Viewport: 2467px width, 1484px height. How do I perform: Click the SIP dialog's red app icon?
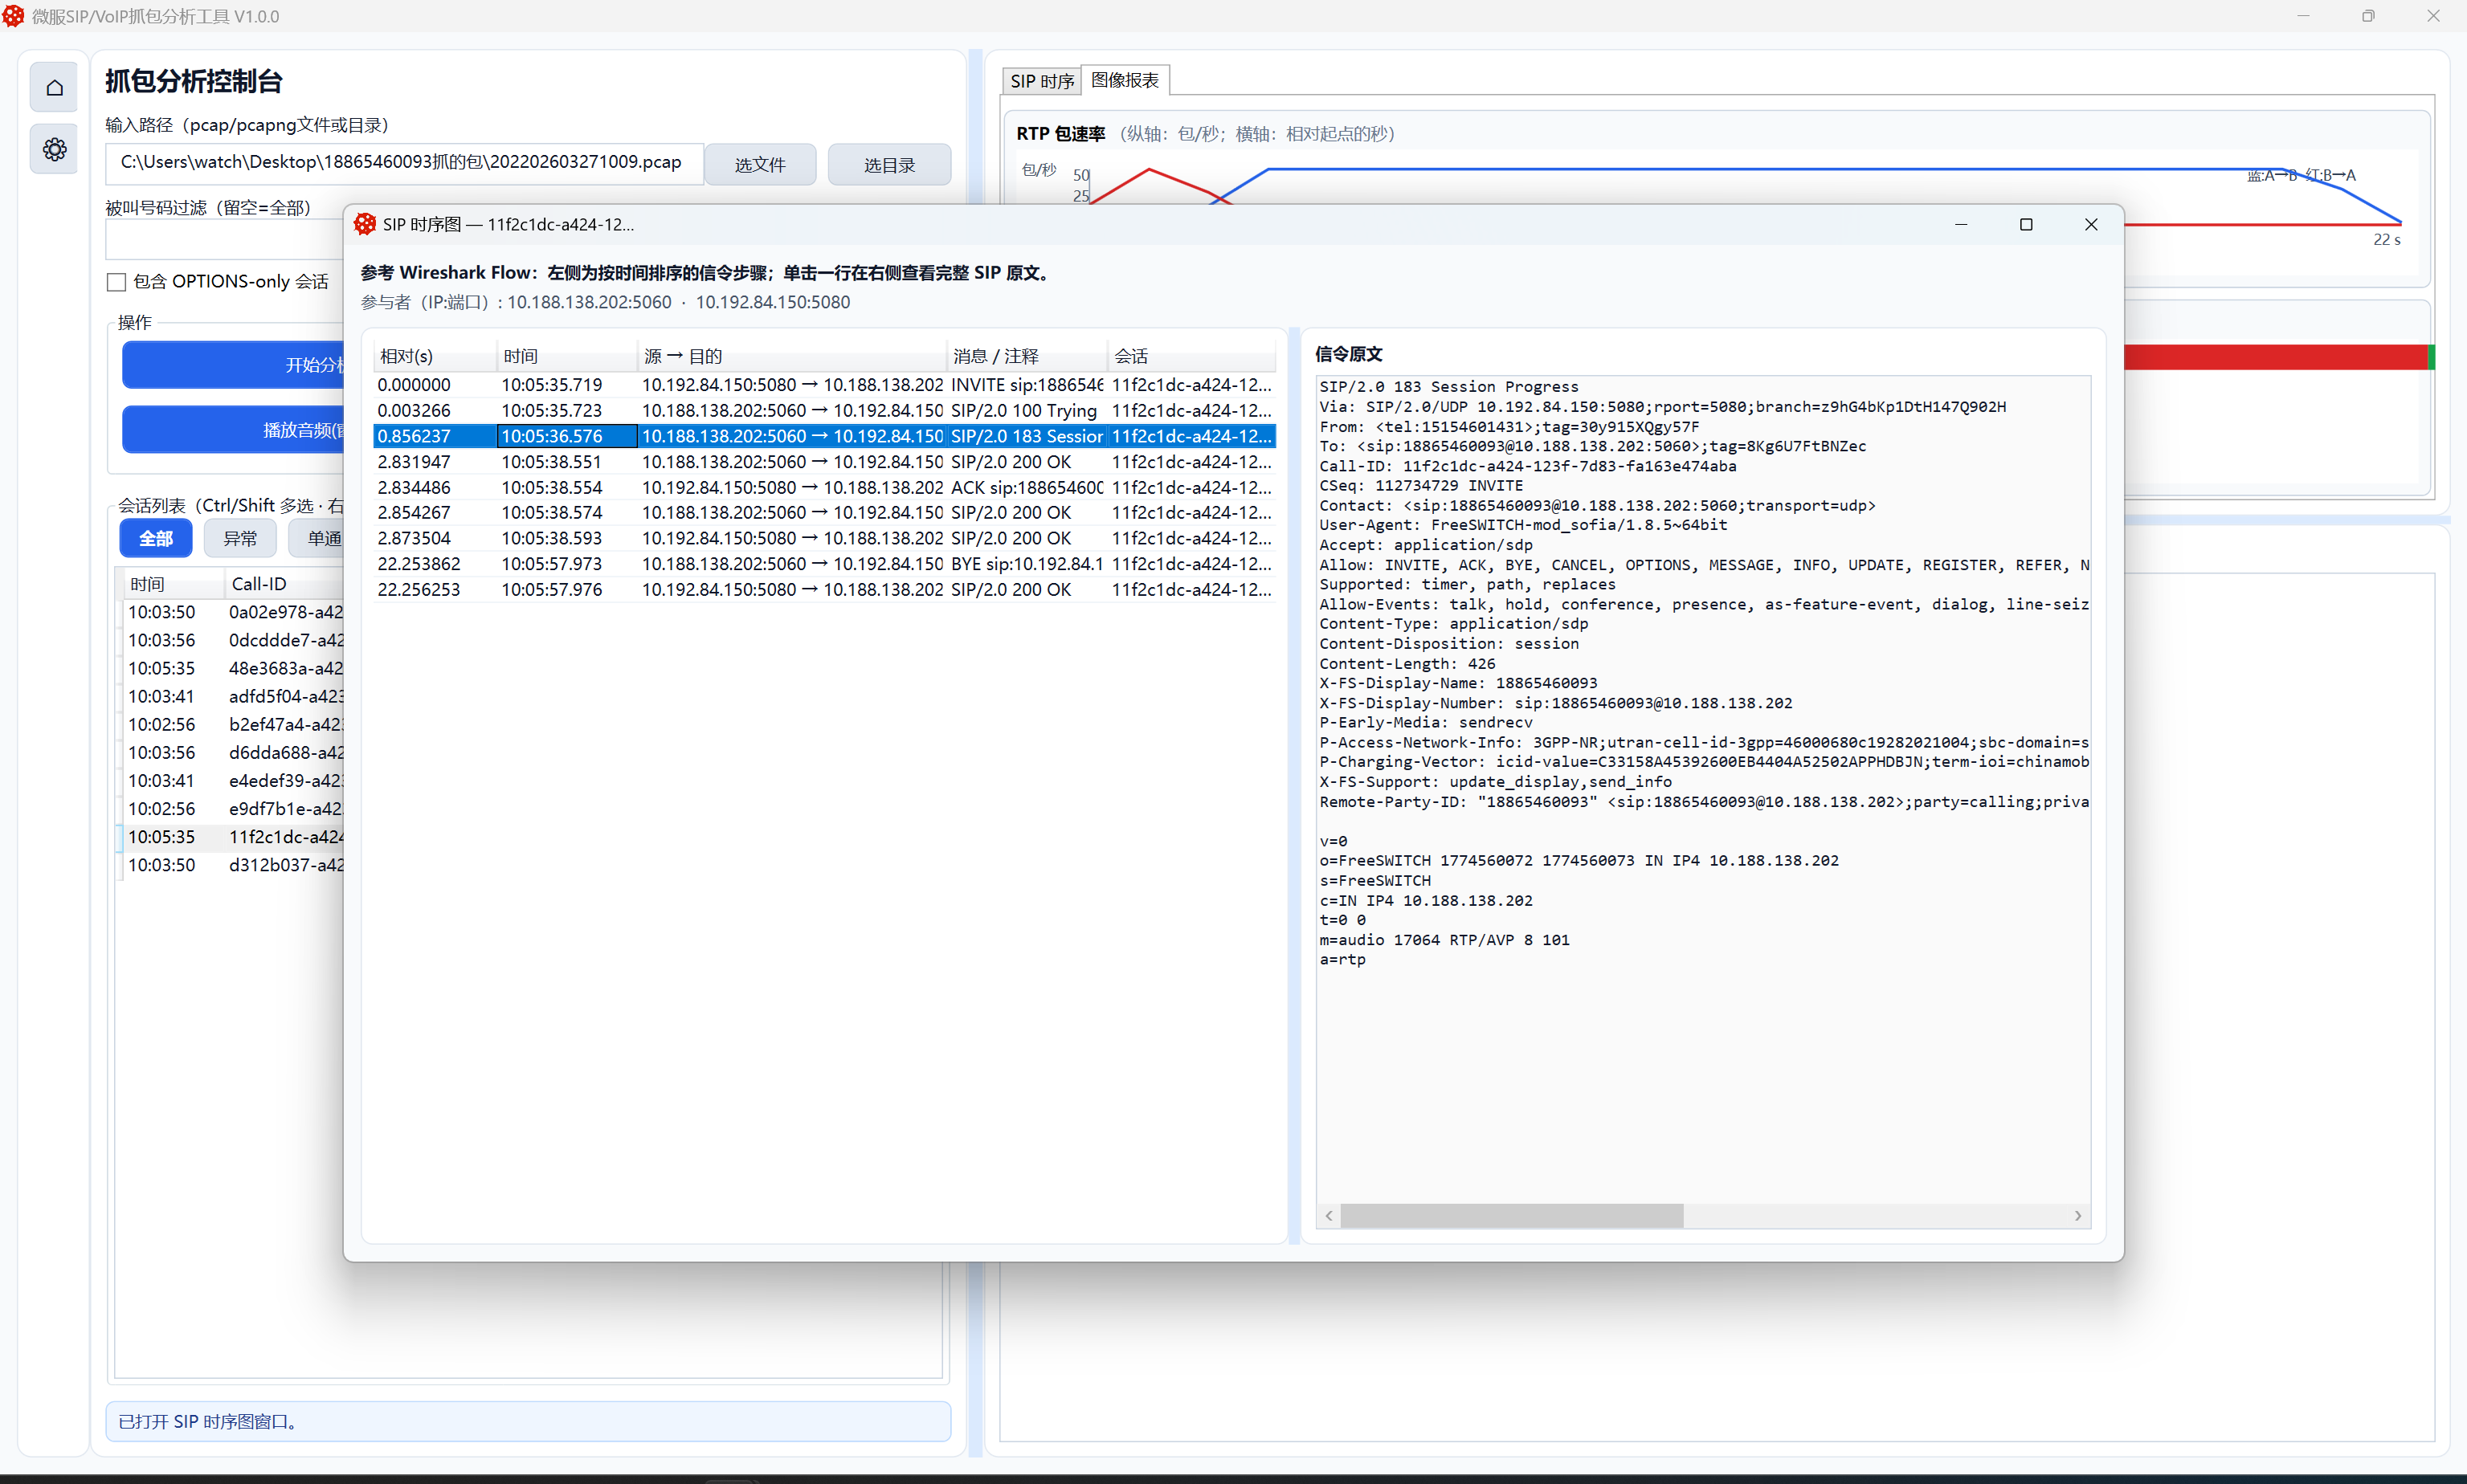[x=366, y=224]
